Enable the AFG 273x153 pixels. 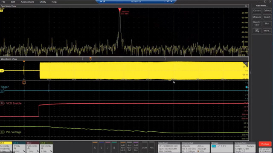pos(152,147)
